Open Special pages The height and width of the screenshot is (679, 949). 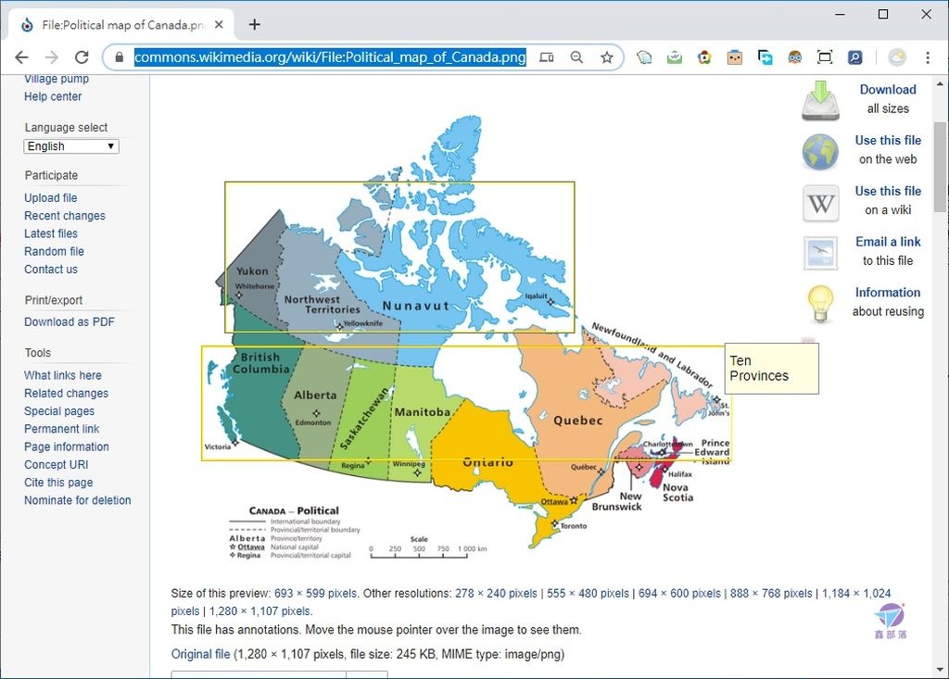pos(59,411)
